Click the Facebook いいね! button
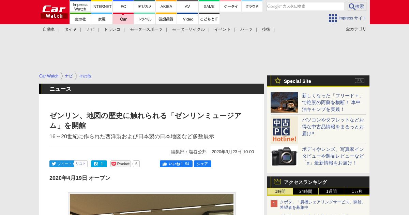Viewport: 409px width, 215px height. 176,164
